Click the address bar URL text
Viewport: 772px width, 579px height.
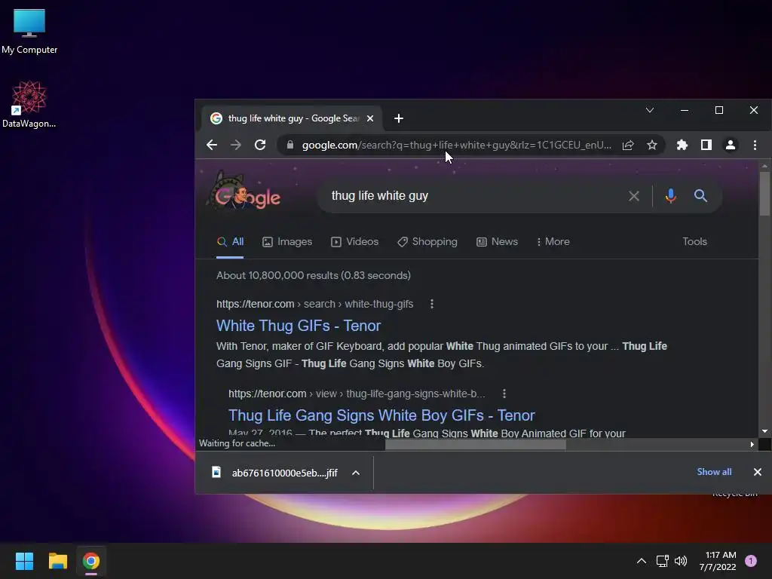pyautogui.click(x=456, y=145)
